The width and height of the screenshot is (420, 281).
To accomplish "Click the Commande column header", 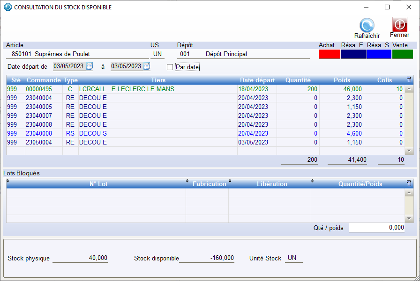I will tap(44, 80).
